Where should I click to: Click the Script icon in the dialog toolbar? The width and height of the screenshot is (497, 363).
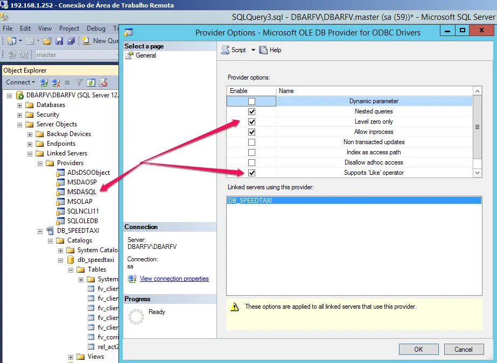pyautogui.click(x=226, y=50)
